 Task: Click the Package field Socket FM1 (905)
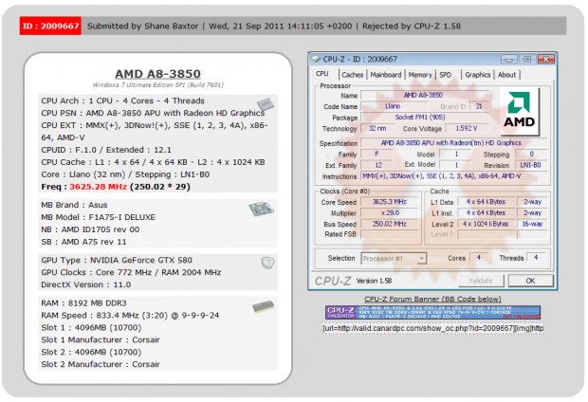(x=424, y=118)
